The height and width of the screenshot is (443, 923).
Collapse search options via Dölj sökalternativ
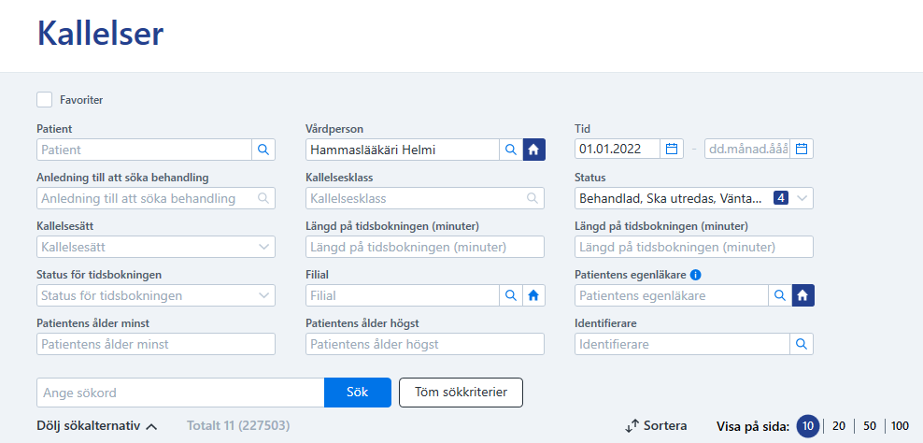(x=97, y=425)
